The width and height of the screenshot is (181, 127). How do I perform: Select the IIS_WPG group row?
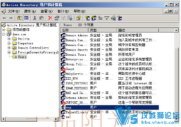point(110,78)
